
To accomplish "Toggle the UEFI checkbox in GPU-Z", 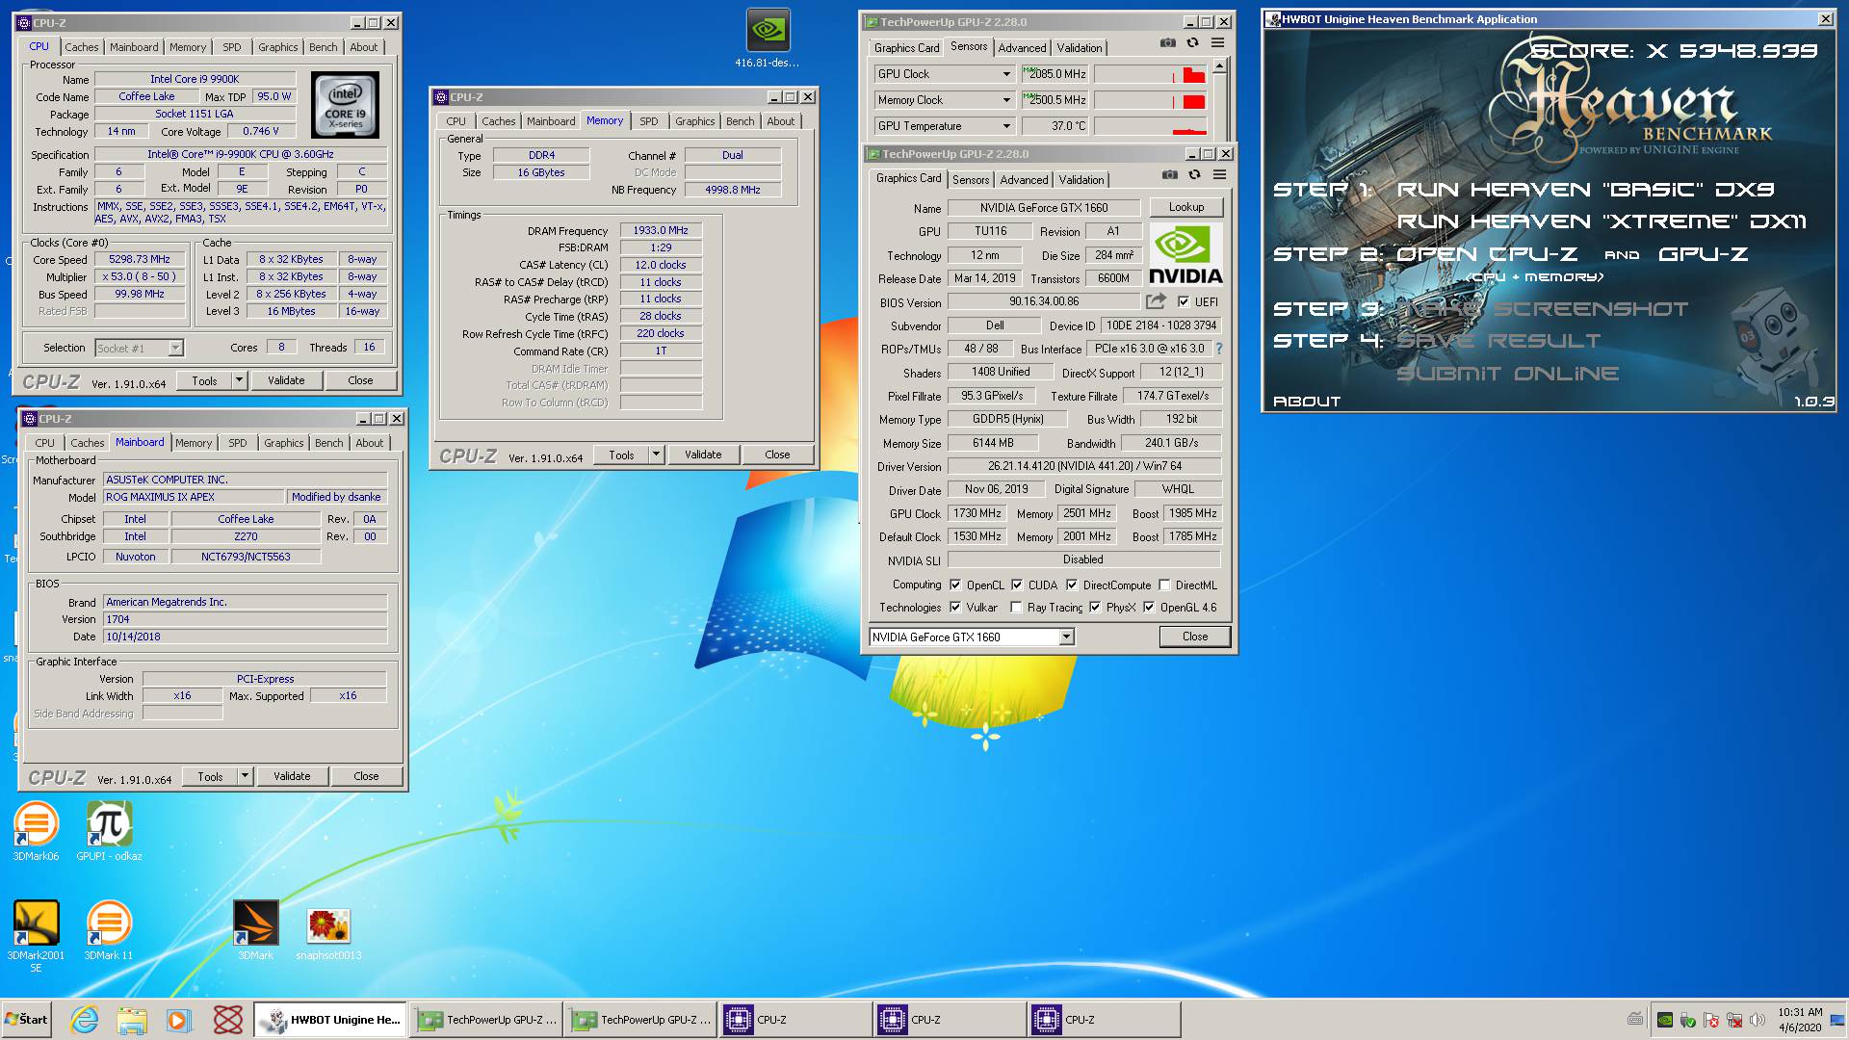I will pyautogui.click(x=1184, y=301).
